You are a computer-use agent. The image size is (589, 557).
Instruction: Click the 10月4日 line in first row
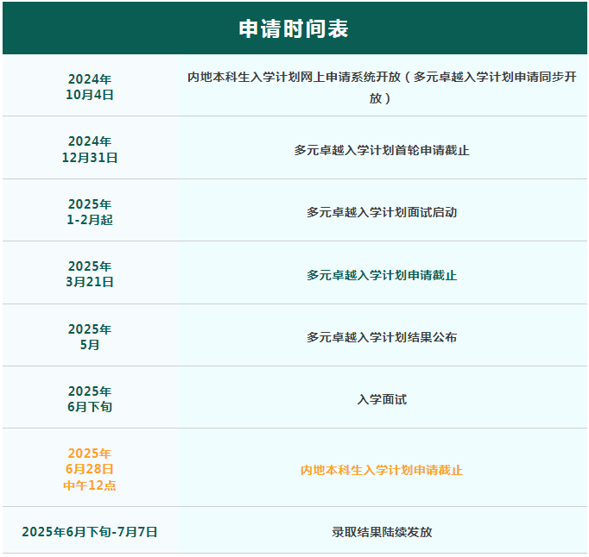90,95
